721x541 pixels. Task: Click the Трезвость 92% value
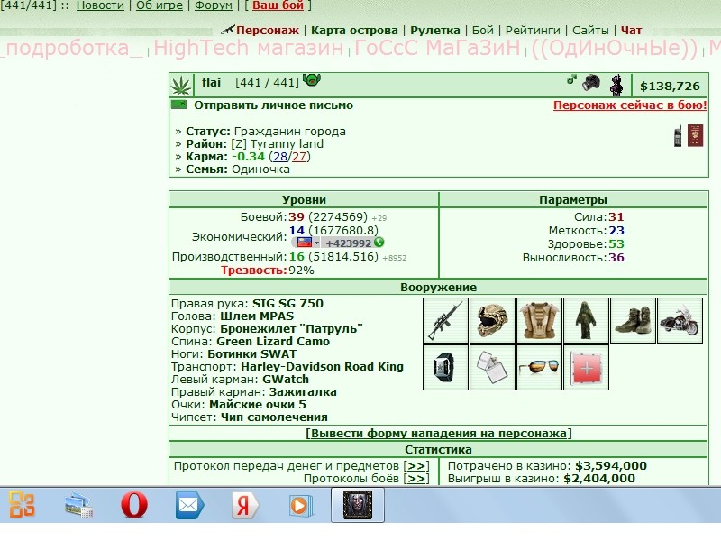(301, 270)
